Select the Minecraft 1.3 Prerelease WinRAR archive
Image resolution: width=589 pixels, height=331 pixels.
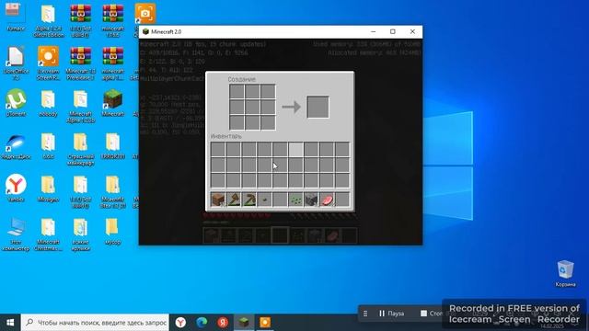click(80, 63)
